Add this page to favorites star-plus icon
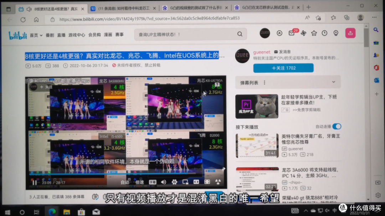The height and width of the screenshot is (216, 385). pos(318,18)
